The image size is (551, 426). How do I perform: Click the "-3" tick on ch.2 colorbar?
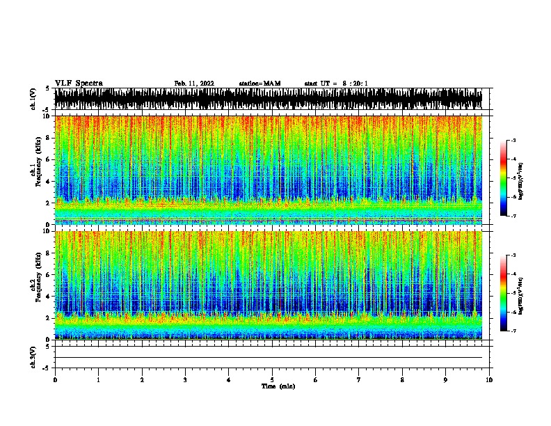coord(513,255)
